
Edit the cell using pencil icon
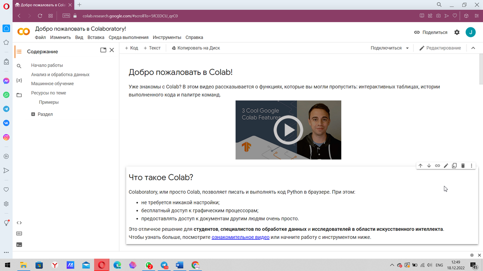tap(446, 165)
